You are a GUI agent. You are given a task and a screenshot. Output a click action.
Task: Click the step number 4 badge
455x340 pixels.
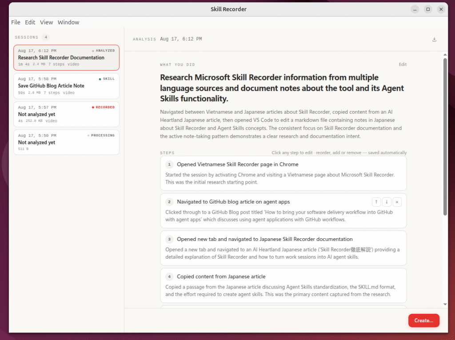[x=169, y=277]
